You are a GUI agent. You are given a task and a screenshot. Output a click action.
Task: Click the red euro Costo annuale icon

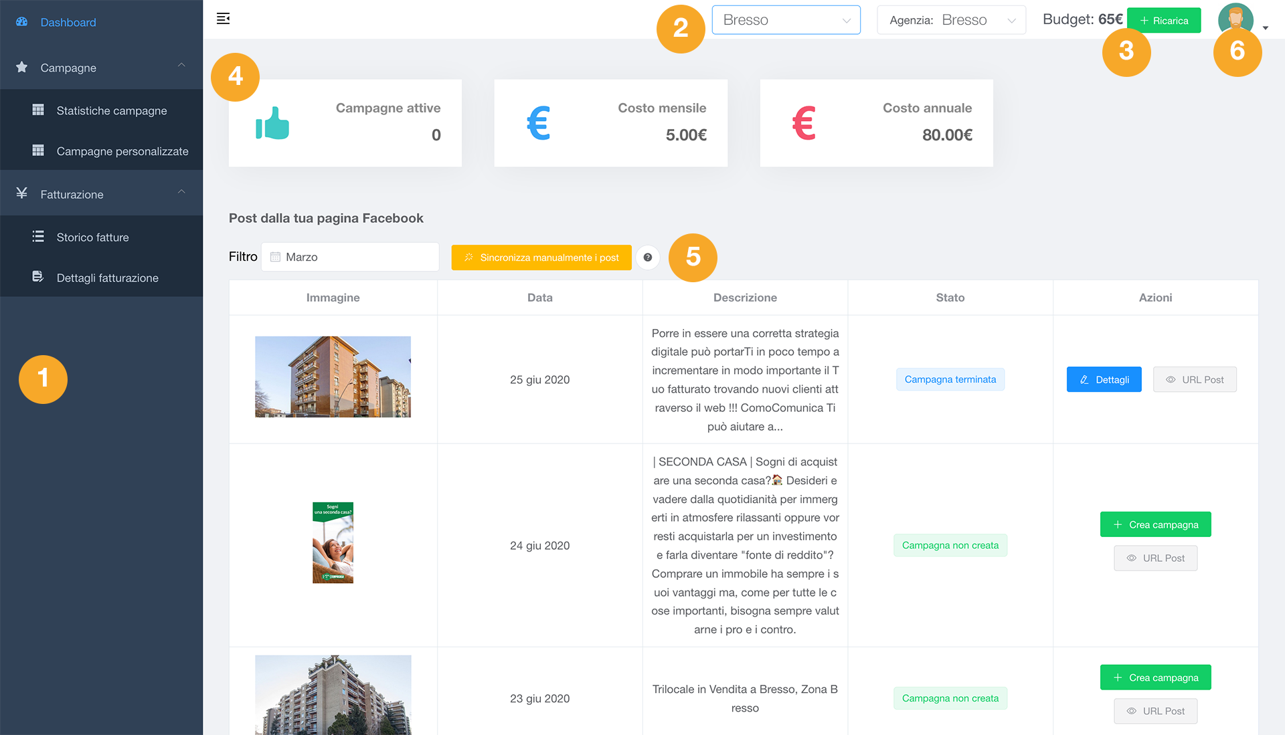(x=804, y=123)
